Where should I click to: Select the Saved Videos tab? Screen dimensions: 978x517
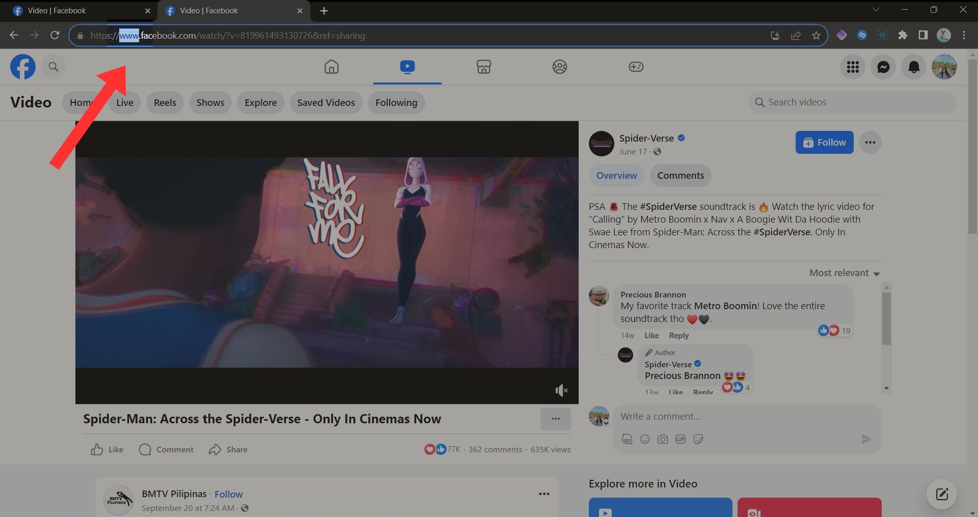326,102
